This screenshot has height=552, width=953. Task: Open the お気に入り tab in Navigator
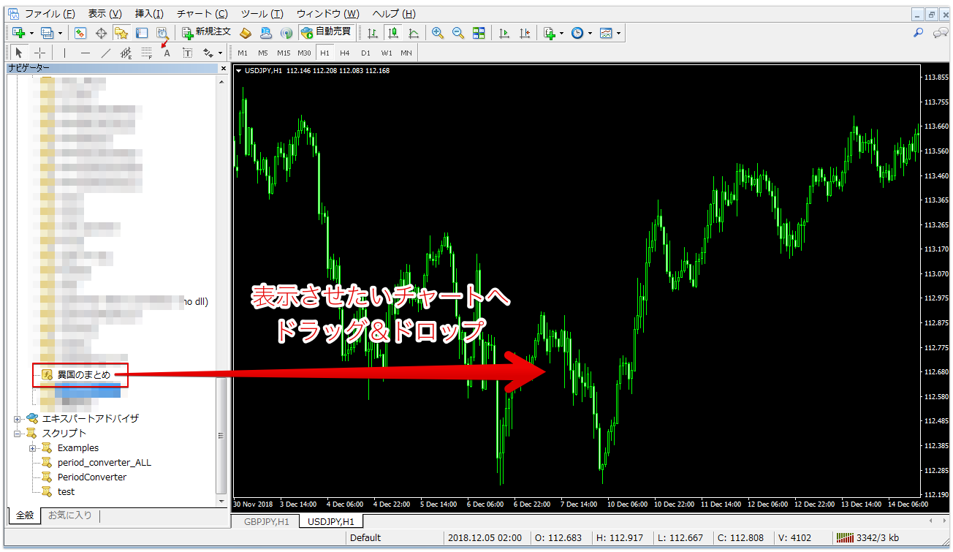coord(69,515)
